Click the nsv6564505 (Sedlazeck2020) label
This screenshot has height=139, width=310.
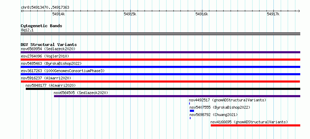click(x=81, y=93)
